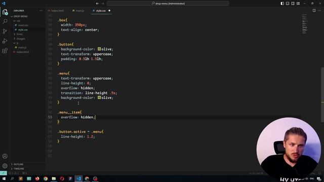324x182 pixels.
Task: Click the '.button.active ~ .menu{' selector line
Action: point(80,131)
